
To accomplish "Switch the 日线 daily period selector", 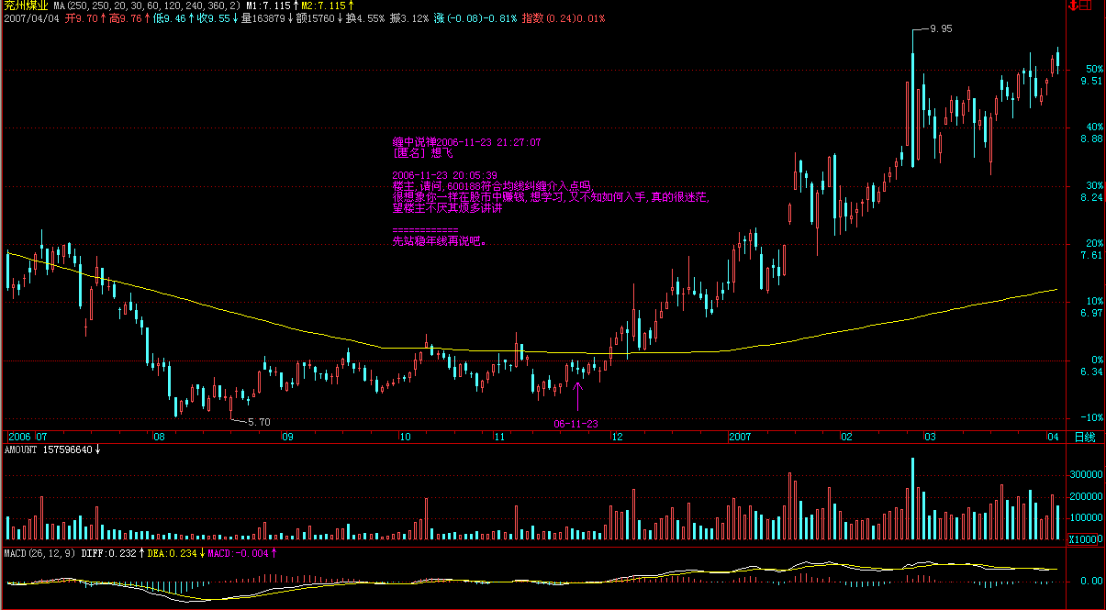I will click(x=1084, y=437).
